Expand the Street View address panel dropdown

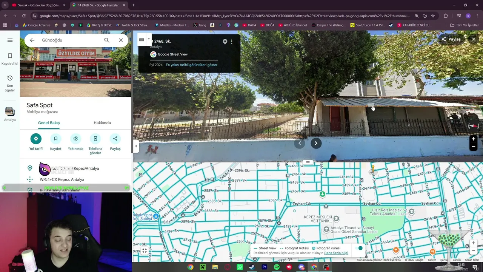click(x=149, y=39)
